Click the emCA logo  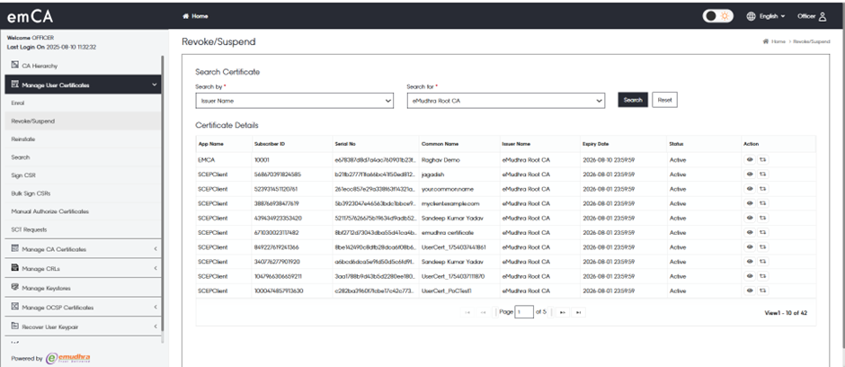click(x=29, y=16)
